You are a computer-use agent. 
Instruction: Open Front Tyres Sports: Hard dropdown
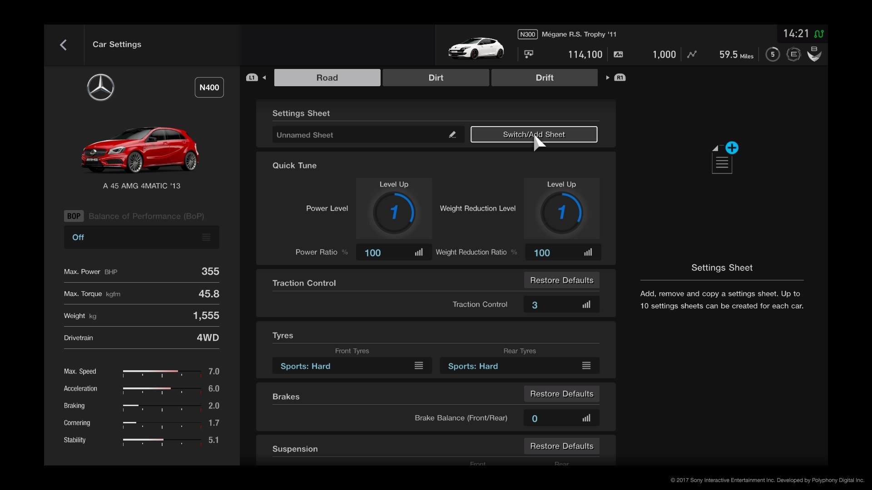point(352,366)
